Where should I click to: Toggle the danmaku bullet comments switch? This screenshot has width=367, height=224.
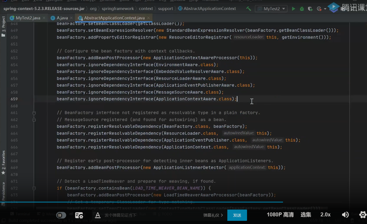[61, 215]
